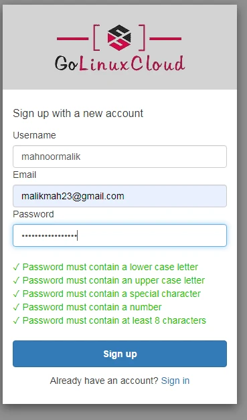This screenshot has height=420, width=247.
Task: Click the checkmark beside special character rule
Action: [16, 294]
